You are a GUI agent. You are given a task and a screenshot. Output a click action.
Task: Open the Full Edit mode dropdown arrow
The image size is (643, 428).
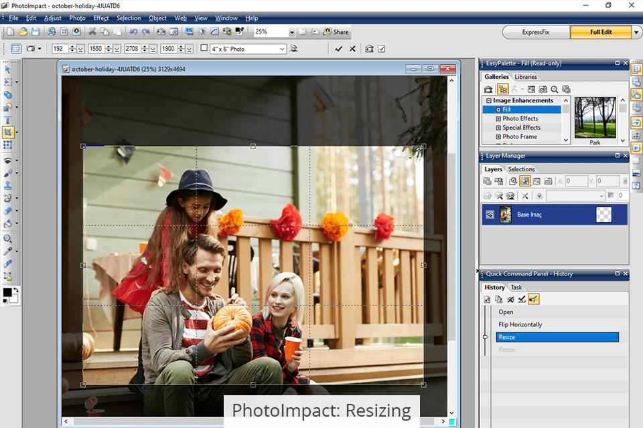[636, 32]
